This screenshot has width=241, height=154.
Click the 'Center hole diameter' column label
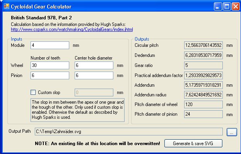click(x=94, y=58)
